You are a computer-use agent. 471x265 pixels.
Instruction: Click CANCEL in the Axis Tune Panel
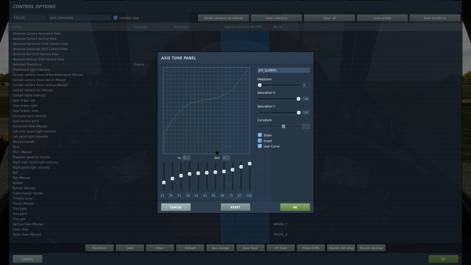[176, 207]
